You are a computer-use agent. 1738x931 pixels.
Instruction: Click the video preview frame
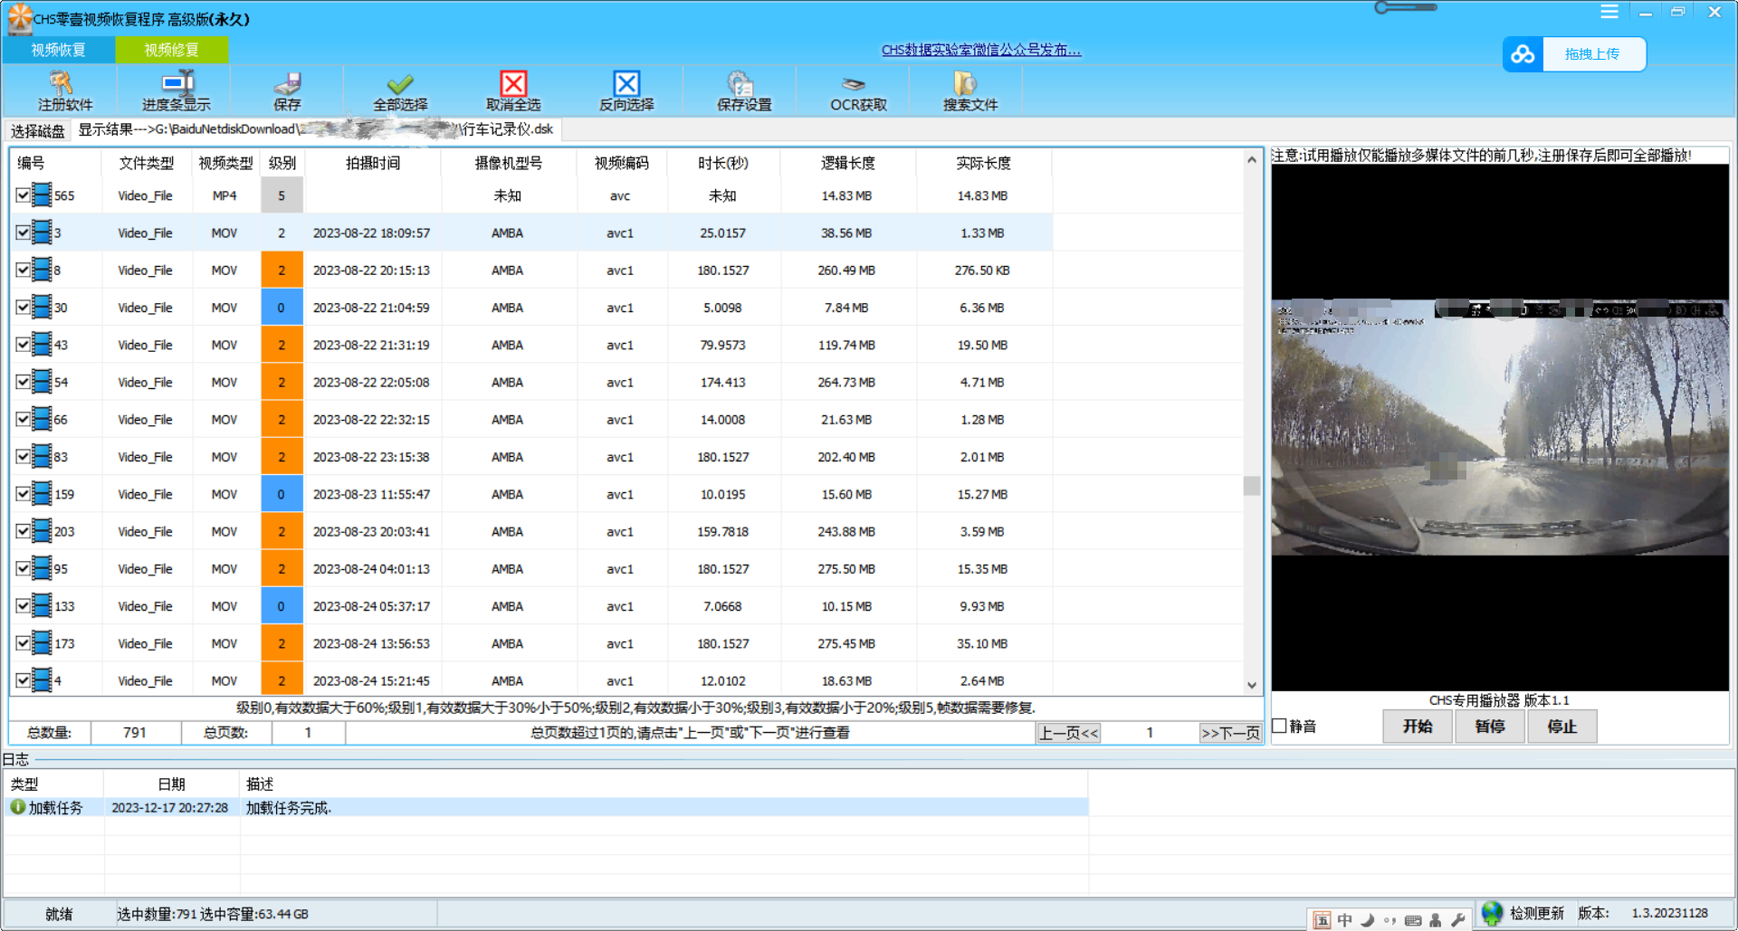click(x=1500, y=427)
